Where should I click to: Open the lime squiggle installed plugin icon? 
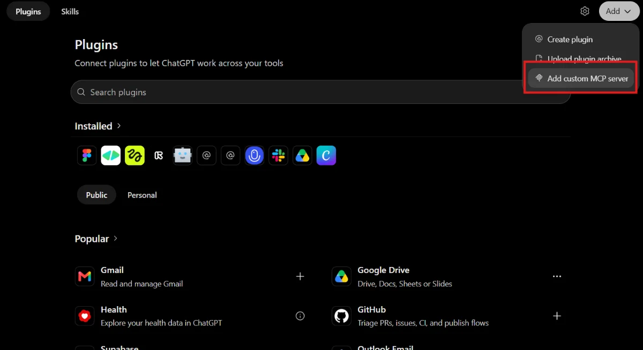coord(134,156)
